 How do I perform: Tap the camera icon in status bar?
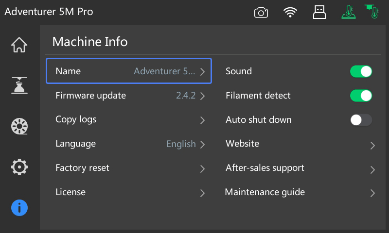[x=261, y=13]
